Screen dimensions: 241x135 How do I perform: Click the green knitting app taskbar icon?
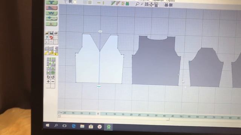pos(109,127)
